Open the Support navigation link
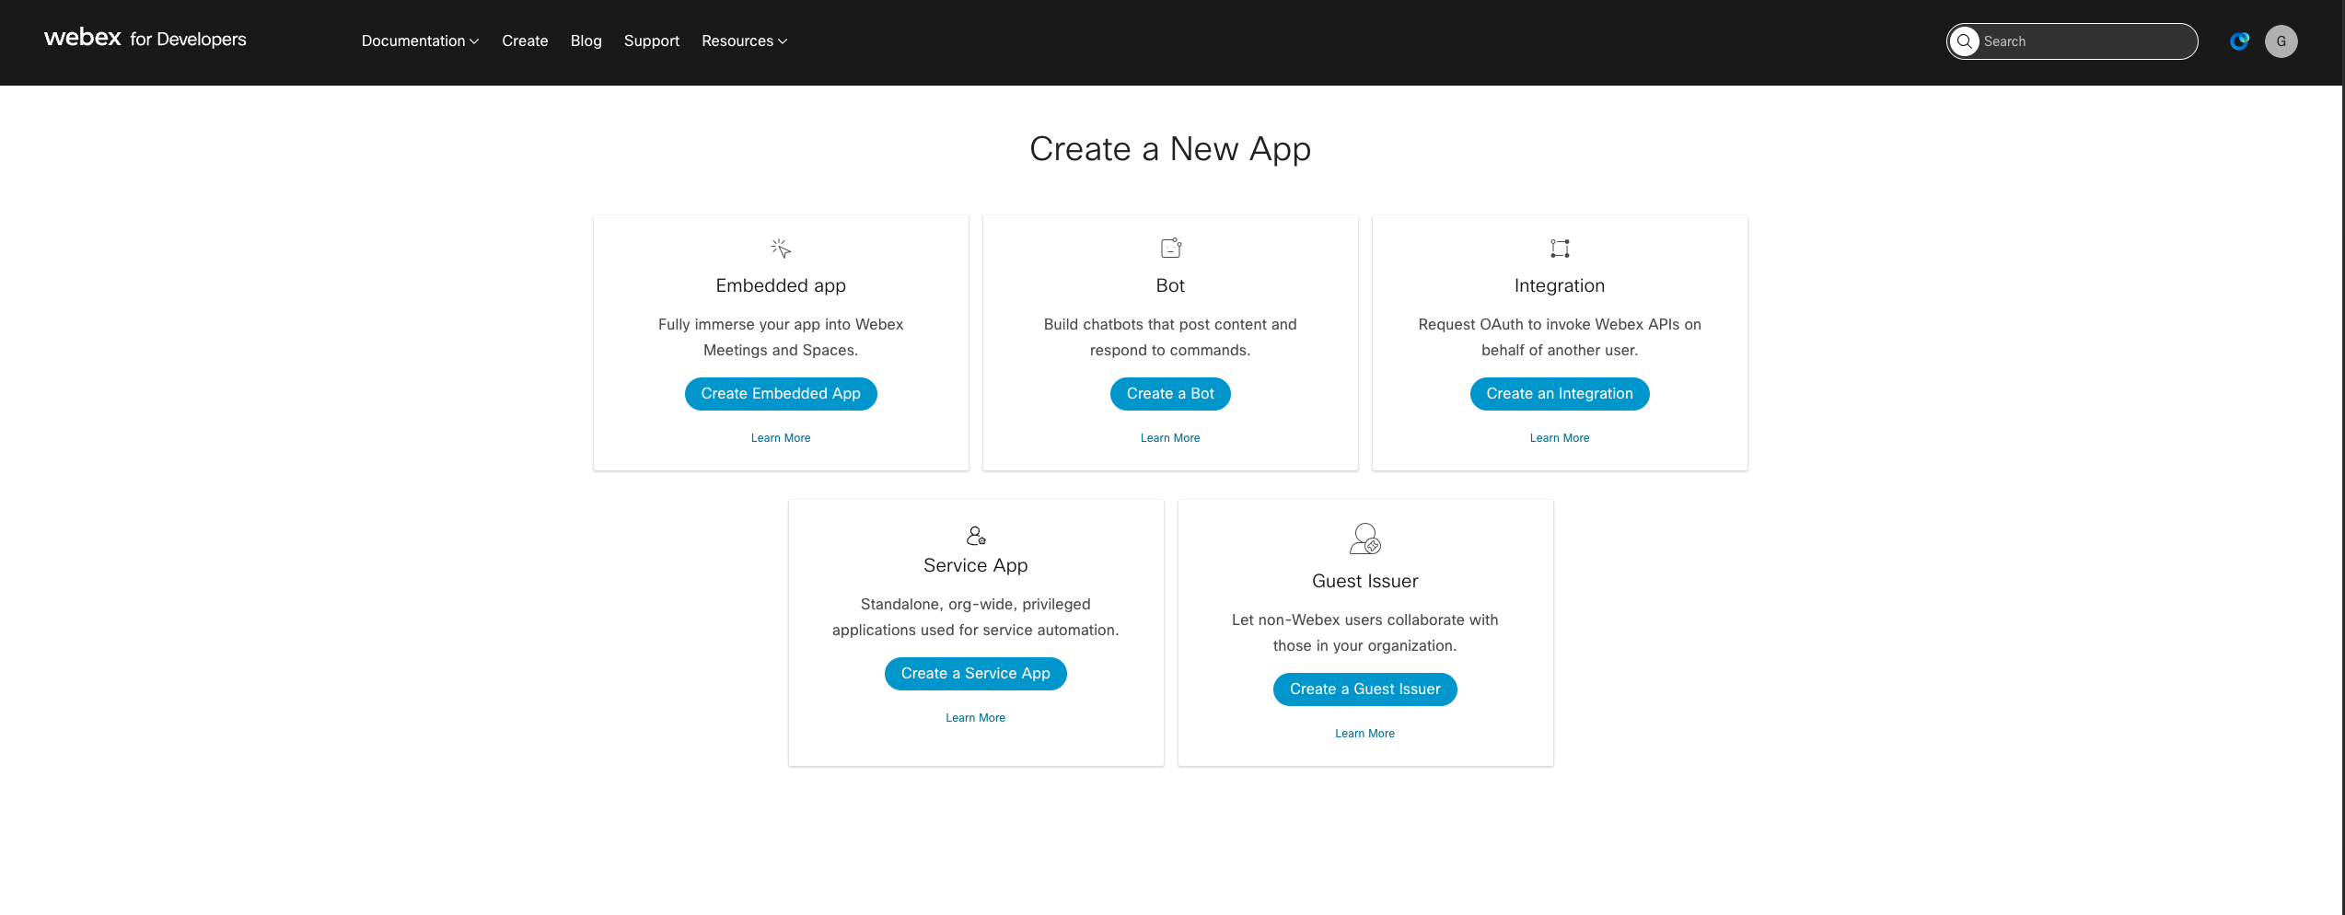The height and width of the screenshot is (915, 2345). 652,41
